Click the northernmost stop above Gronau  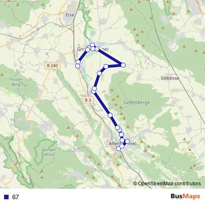(x=92, y=45)
